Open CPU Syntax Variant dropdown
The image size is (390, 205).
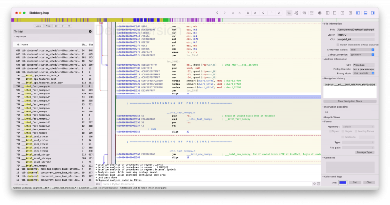[361, 49]
